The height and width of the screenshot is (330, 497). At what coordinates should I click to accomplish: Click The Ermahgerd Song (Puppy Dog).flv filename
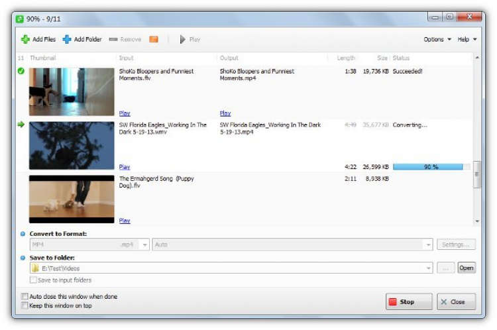[x=156, y=182]
